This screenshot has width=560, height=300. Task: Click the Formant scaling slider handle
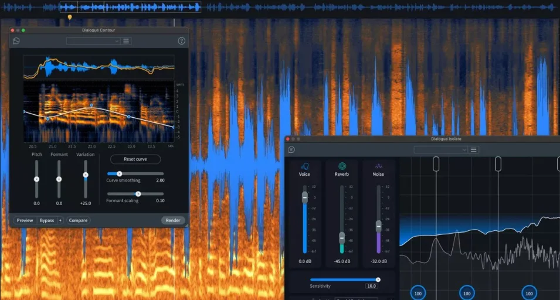click(138, 194)
